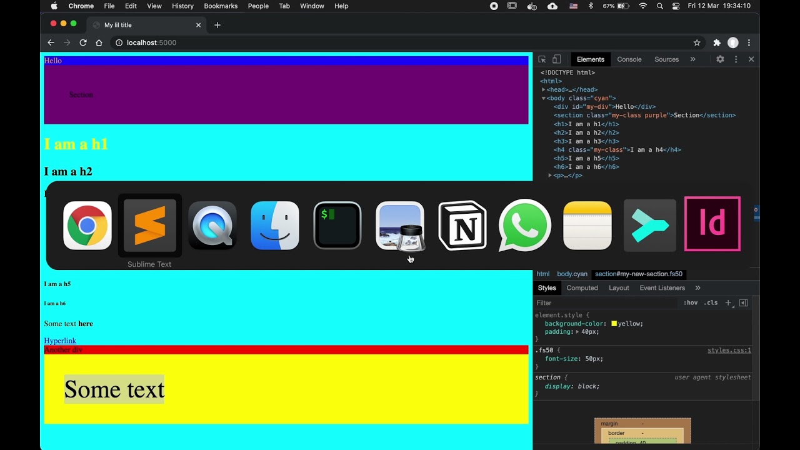Viewport: 800px width, 450px height.
Task: Open the View menu in menu bar
Action: click(154, 6)
